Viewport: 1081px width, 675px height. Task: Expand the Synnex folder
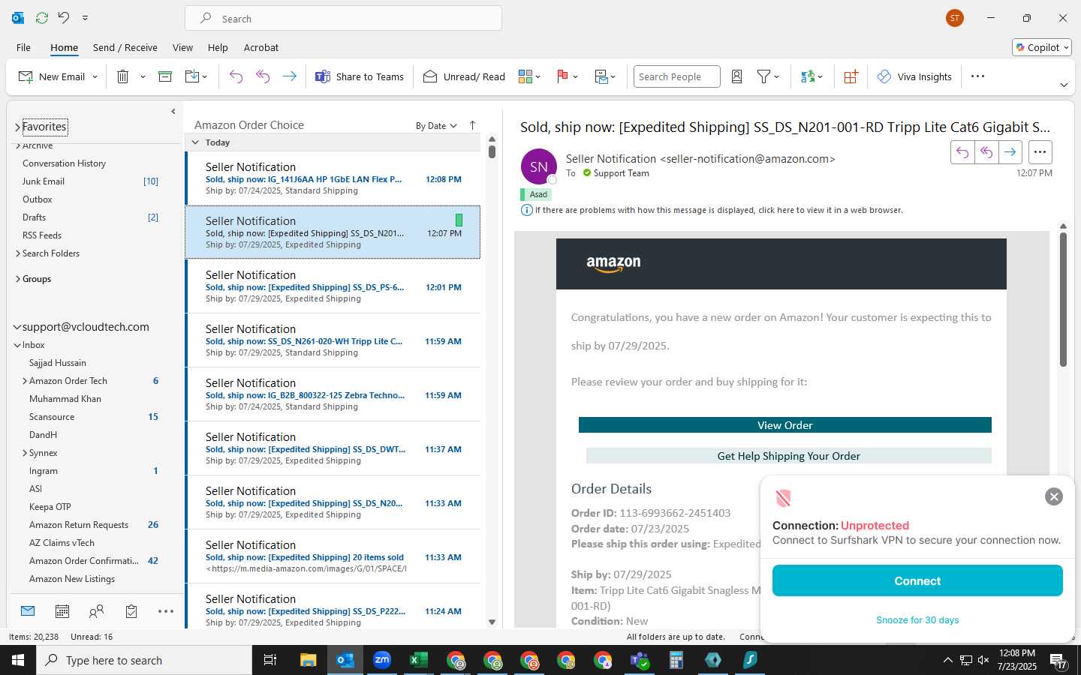tap(25, 453)
